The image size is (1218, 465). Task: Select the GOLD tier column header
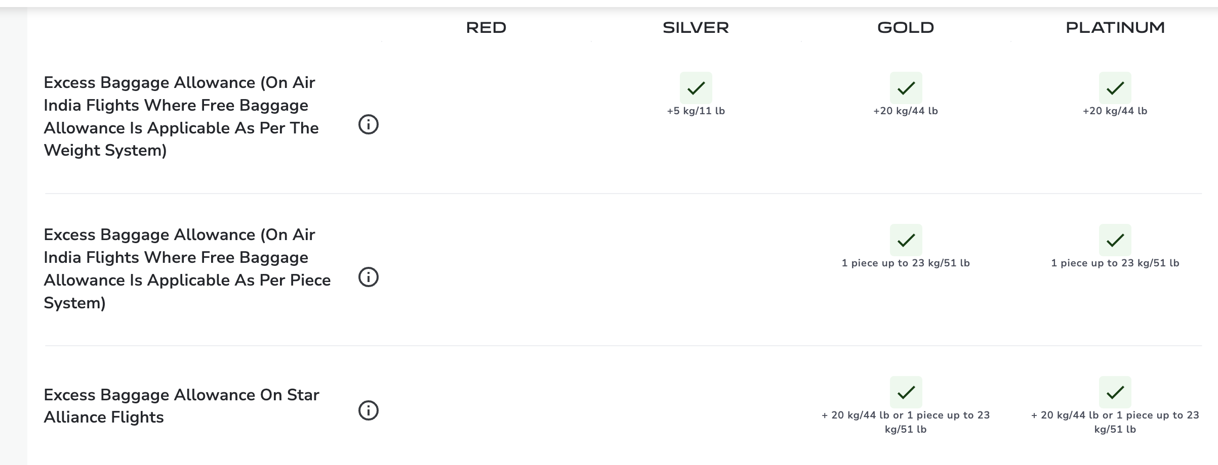(x=906, y=27)
